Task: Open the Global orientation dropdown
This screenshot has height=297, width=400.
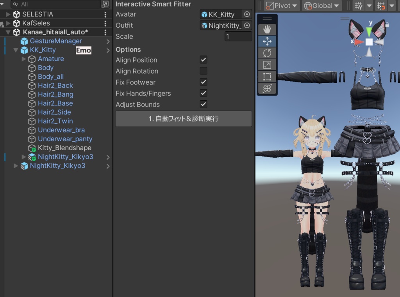Action: [x=321, y=5]
